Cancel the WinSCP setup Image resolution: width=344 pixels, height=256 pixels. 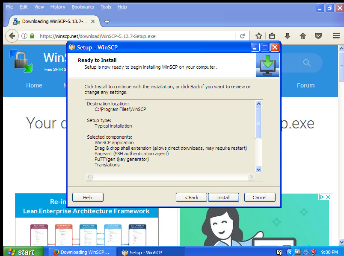pyautogui.click(x=260, y=198)
